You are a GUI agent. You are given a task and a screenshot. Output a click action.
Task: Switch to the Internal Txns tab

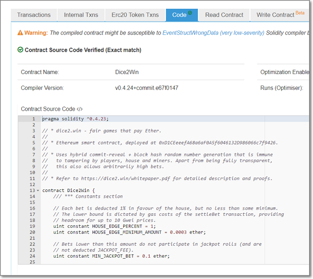[81, 15]
